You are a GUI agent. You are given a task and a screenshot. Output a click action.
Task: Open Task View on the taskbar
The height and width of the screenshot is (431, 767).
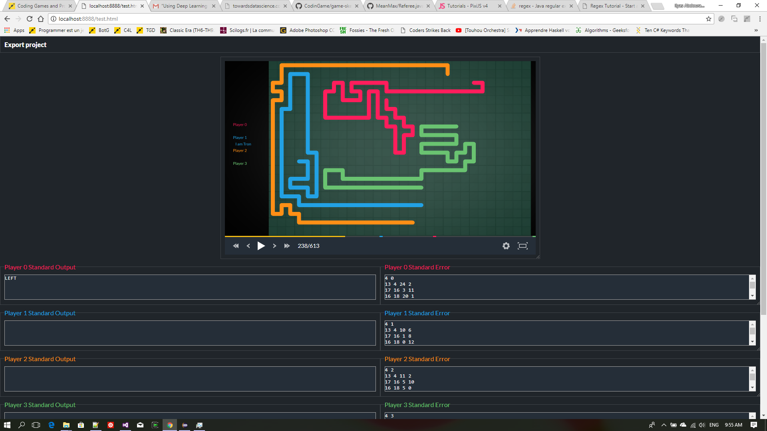[36, 425]
